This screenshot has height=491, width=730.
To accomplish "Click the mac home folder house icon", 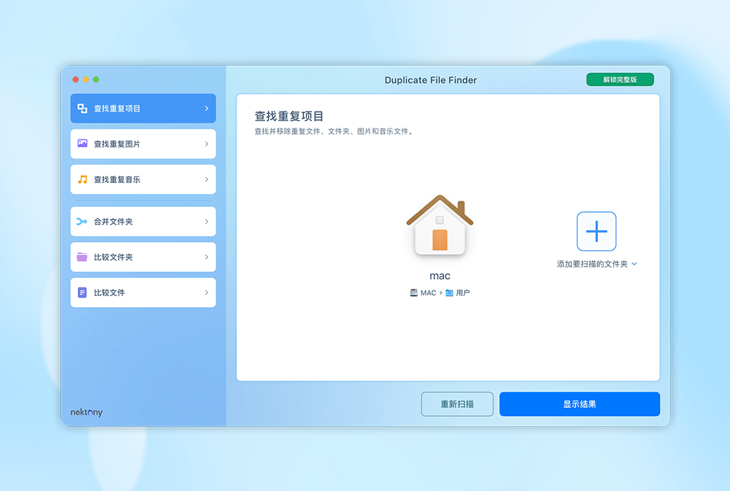I will tap(439, 224).
